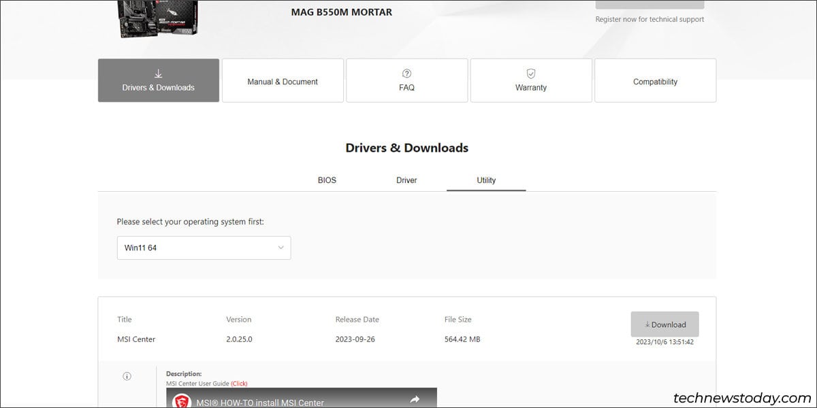Screen dimensions: 817x408
Task: Select the Utility sub-tab
Action: pyautogui.click(x=486, y=180)
